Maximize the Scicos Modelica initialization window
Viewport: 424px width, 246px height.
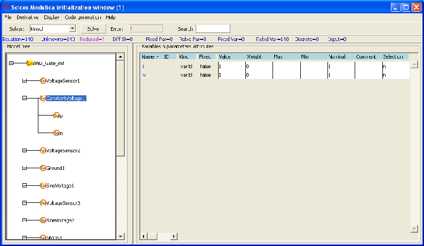click(406, 7)
